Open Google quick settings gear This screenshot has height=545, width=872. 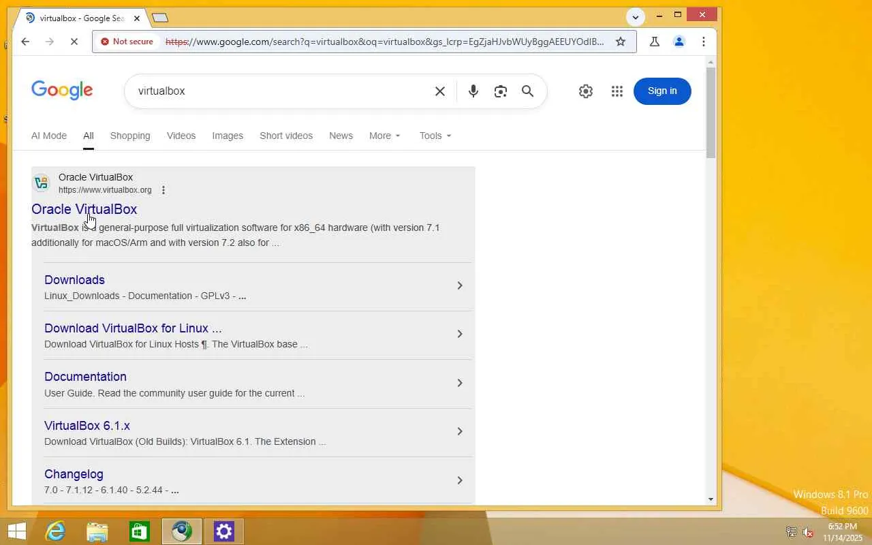click(586, 91)
